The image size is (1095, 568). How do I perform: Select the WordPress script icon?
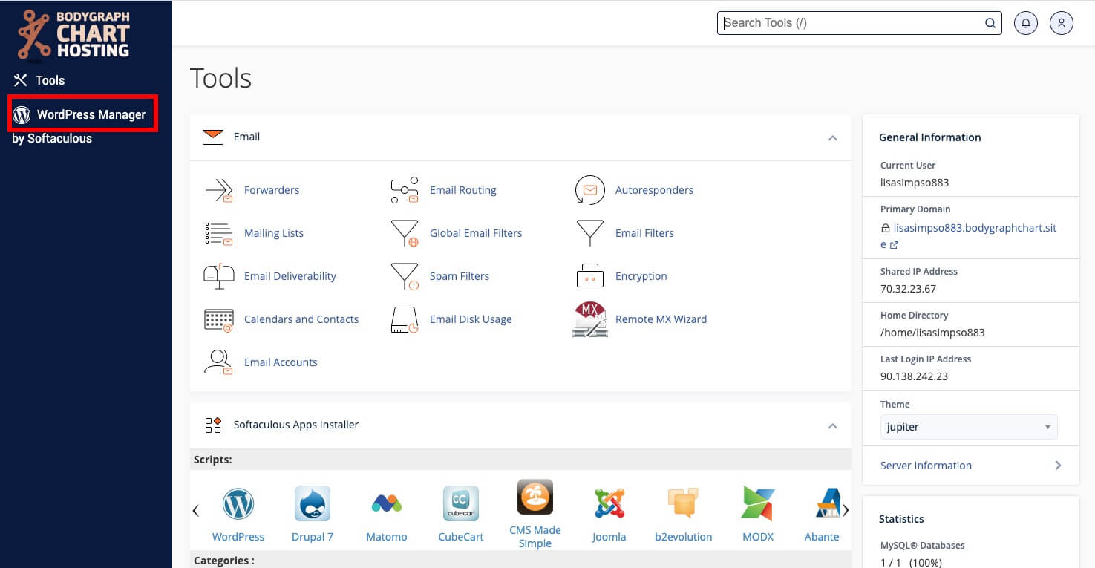click(238, 505)
